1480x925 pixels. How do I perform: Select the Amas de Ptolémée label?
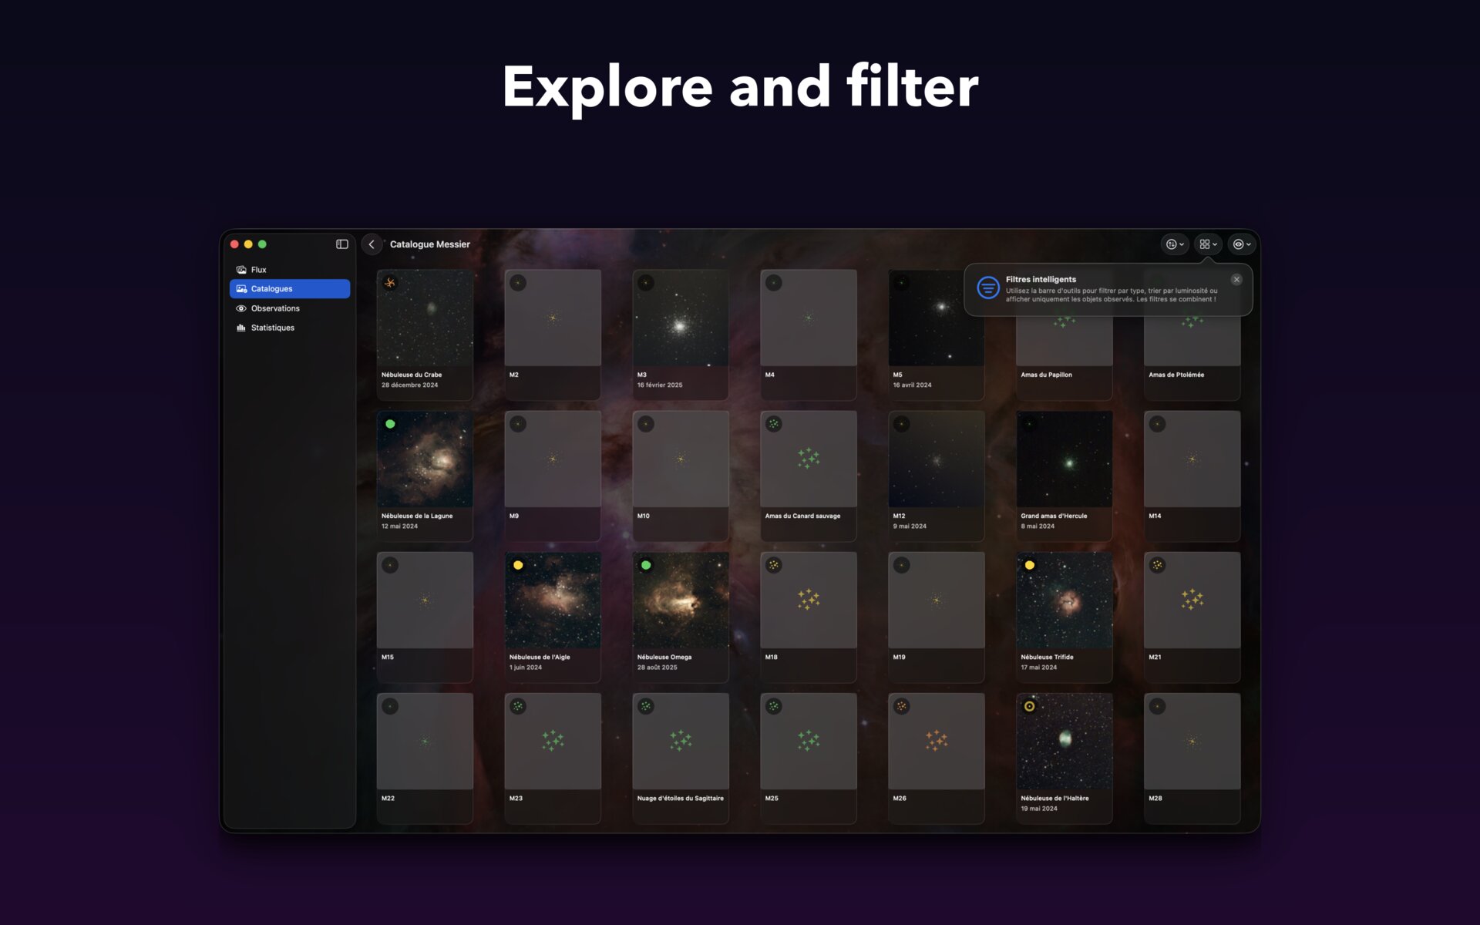click(x=1176, y=375)
